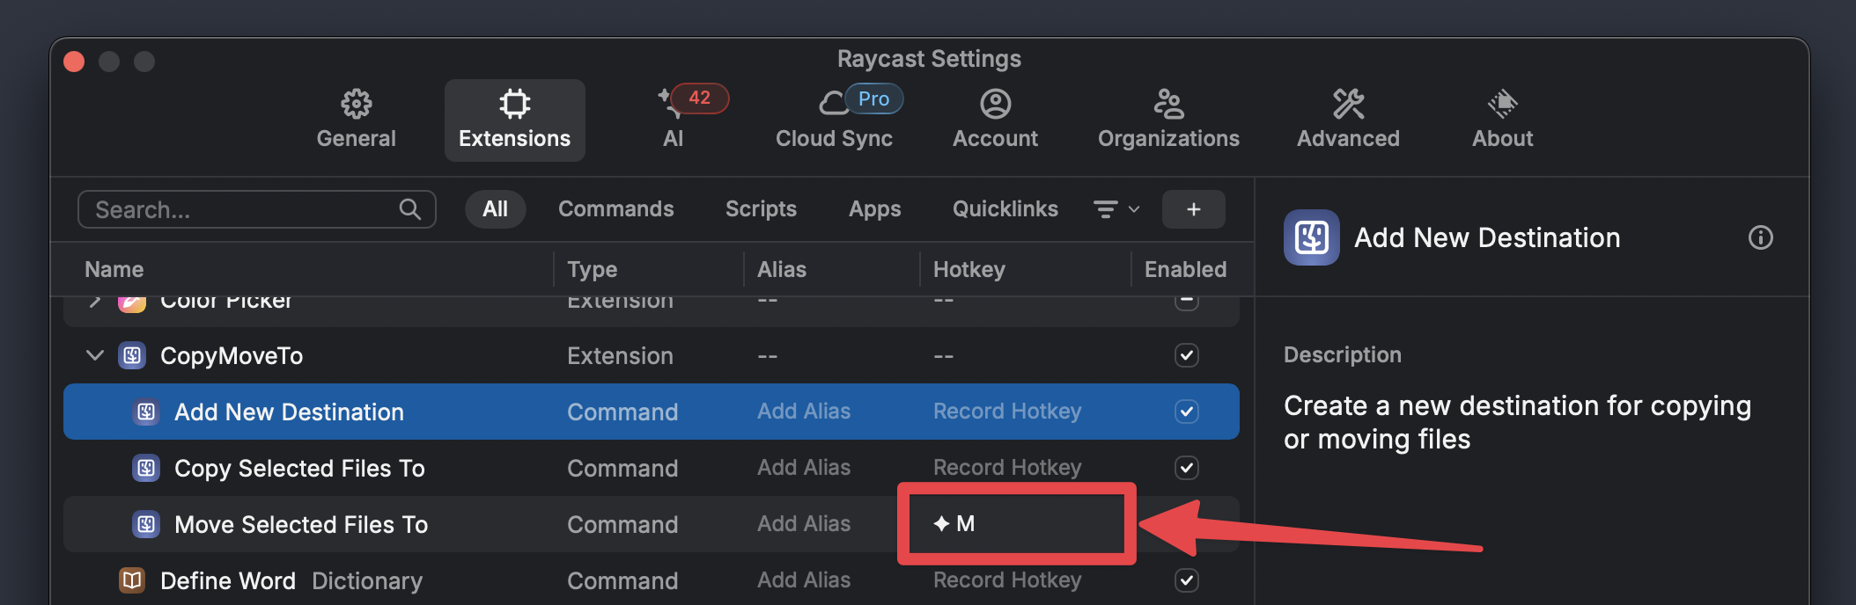Click the info icon beside Add New Destination
Viewport: 1856px width, 605px height.
click(x=1760, y=237)
